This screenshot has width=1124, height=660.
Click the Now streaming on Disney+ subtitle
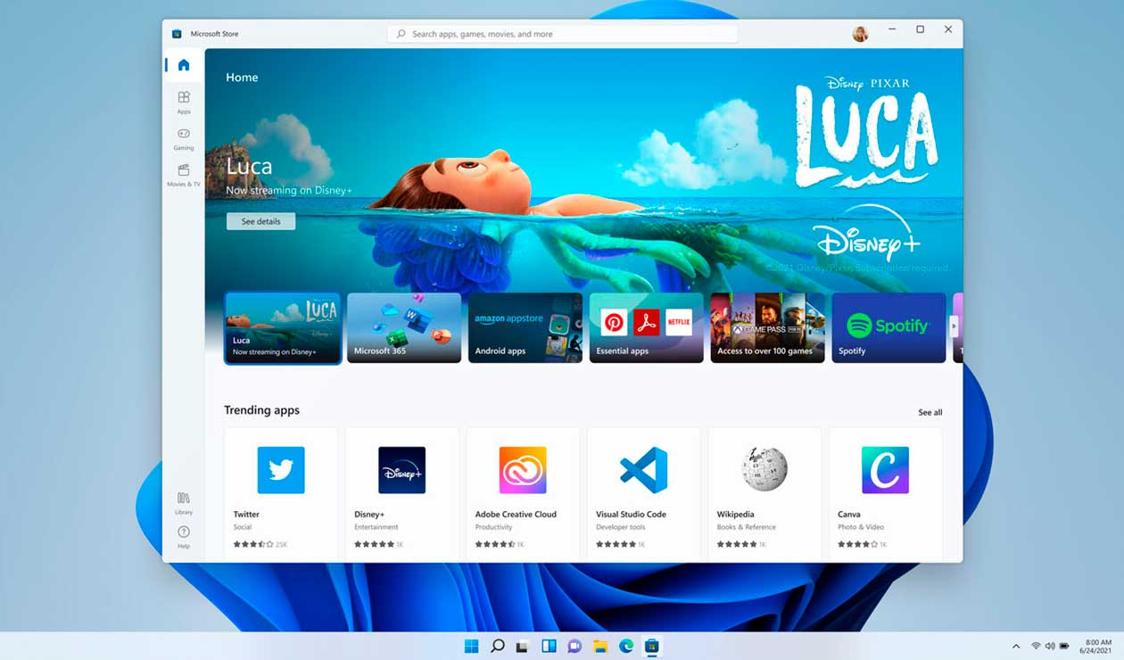tap(289, 190)
